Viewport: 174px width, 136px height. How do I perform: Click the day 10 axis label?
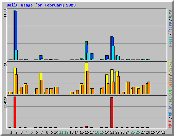point(56,132)
